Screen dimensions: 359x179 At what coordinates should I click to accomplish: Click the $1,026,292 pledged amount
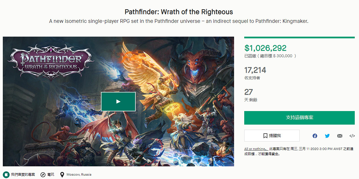(x=265, y=48)
